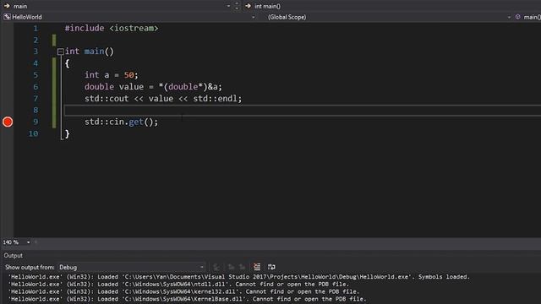The height and width of the screenshot is (304, 541).
Task: Click Go to Next Message icon
Action: coord(243,267)
